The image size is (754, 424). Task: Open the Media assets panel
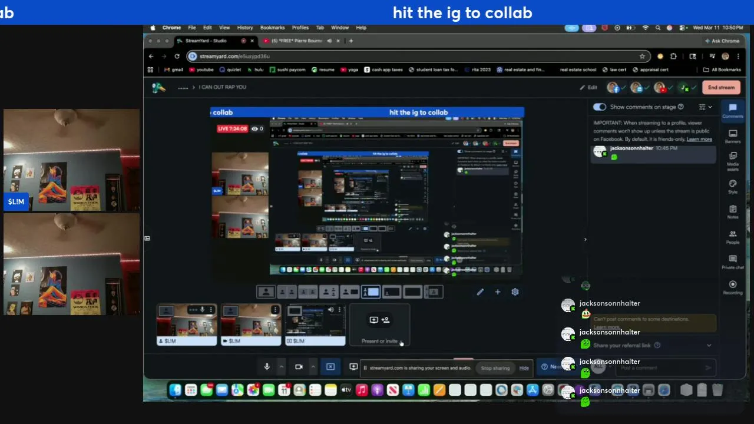pos(733,161)
